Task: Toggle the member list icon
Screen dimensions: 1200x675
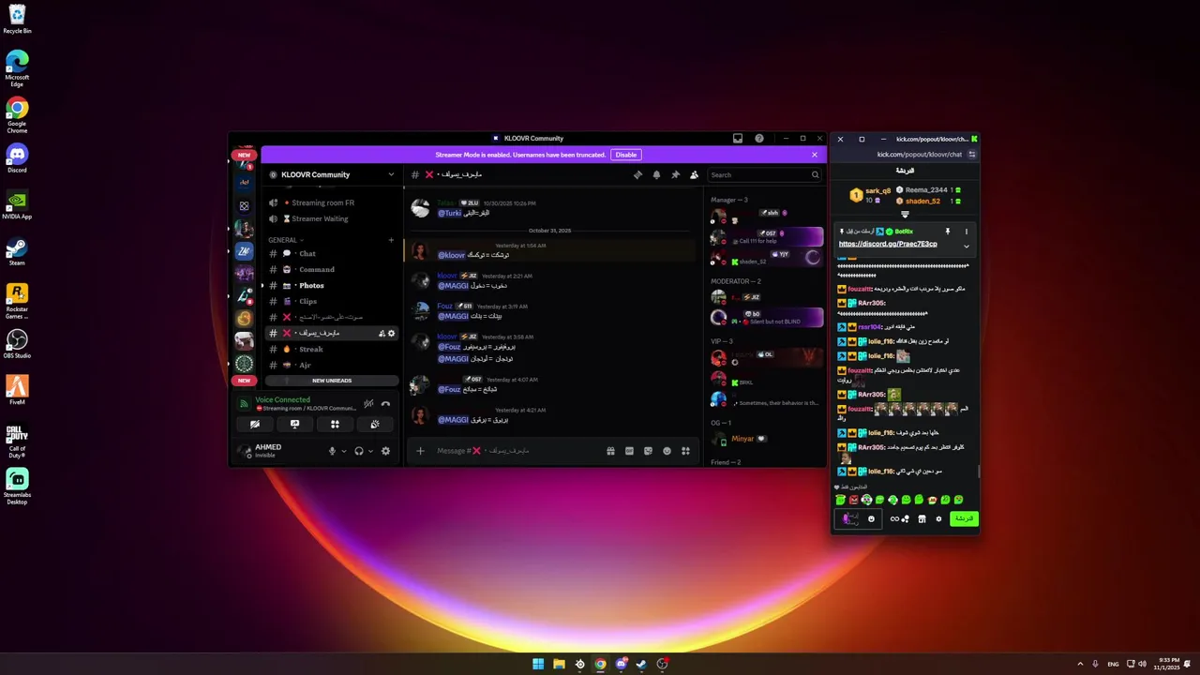Action: pos(694,174)
